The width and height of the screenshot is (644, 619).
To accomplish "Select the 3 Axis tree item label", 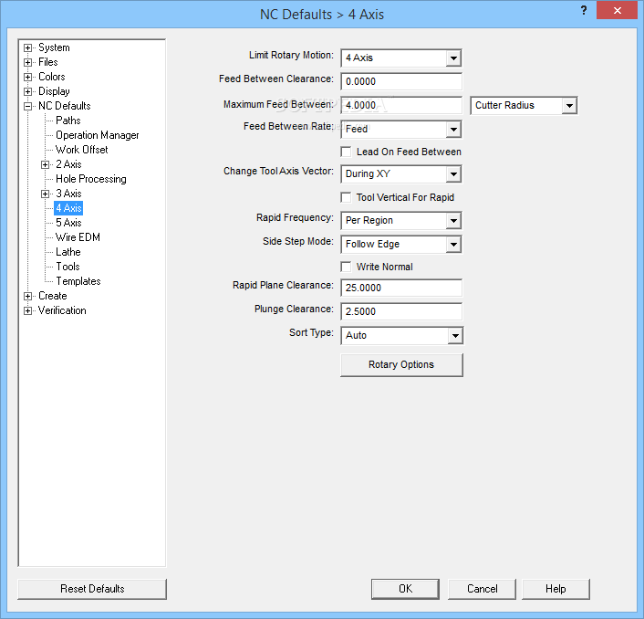I will (x=68, y=194).
